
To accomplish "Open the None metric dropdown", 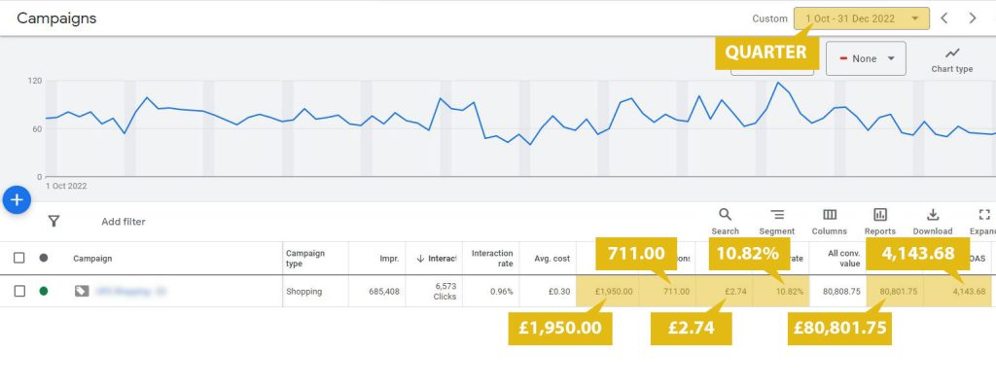I will pos(866,58).
